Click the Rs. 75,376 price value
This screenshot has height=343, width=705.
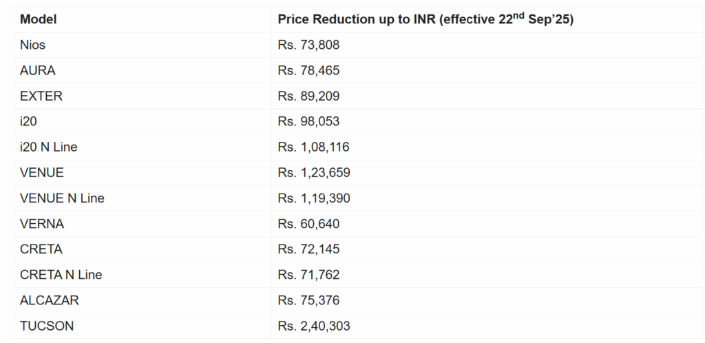[x=308, y=300]
